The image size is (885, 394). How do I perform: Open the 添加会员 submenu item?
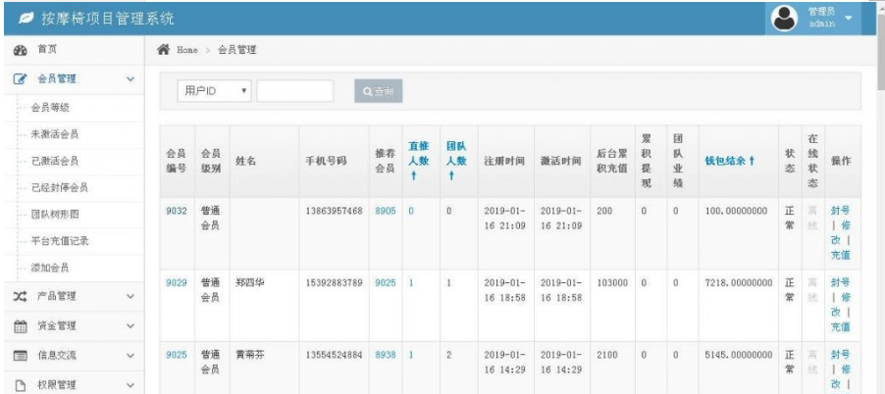click(50, 269)
